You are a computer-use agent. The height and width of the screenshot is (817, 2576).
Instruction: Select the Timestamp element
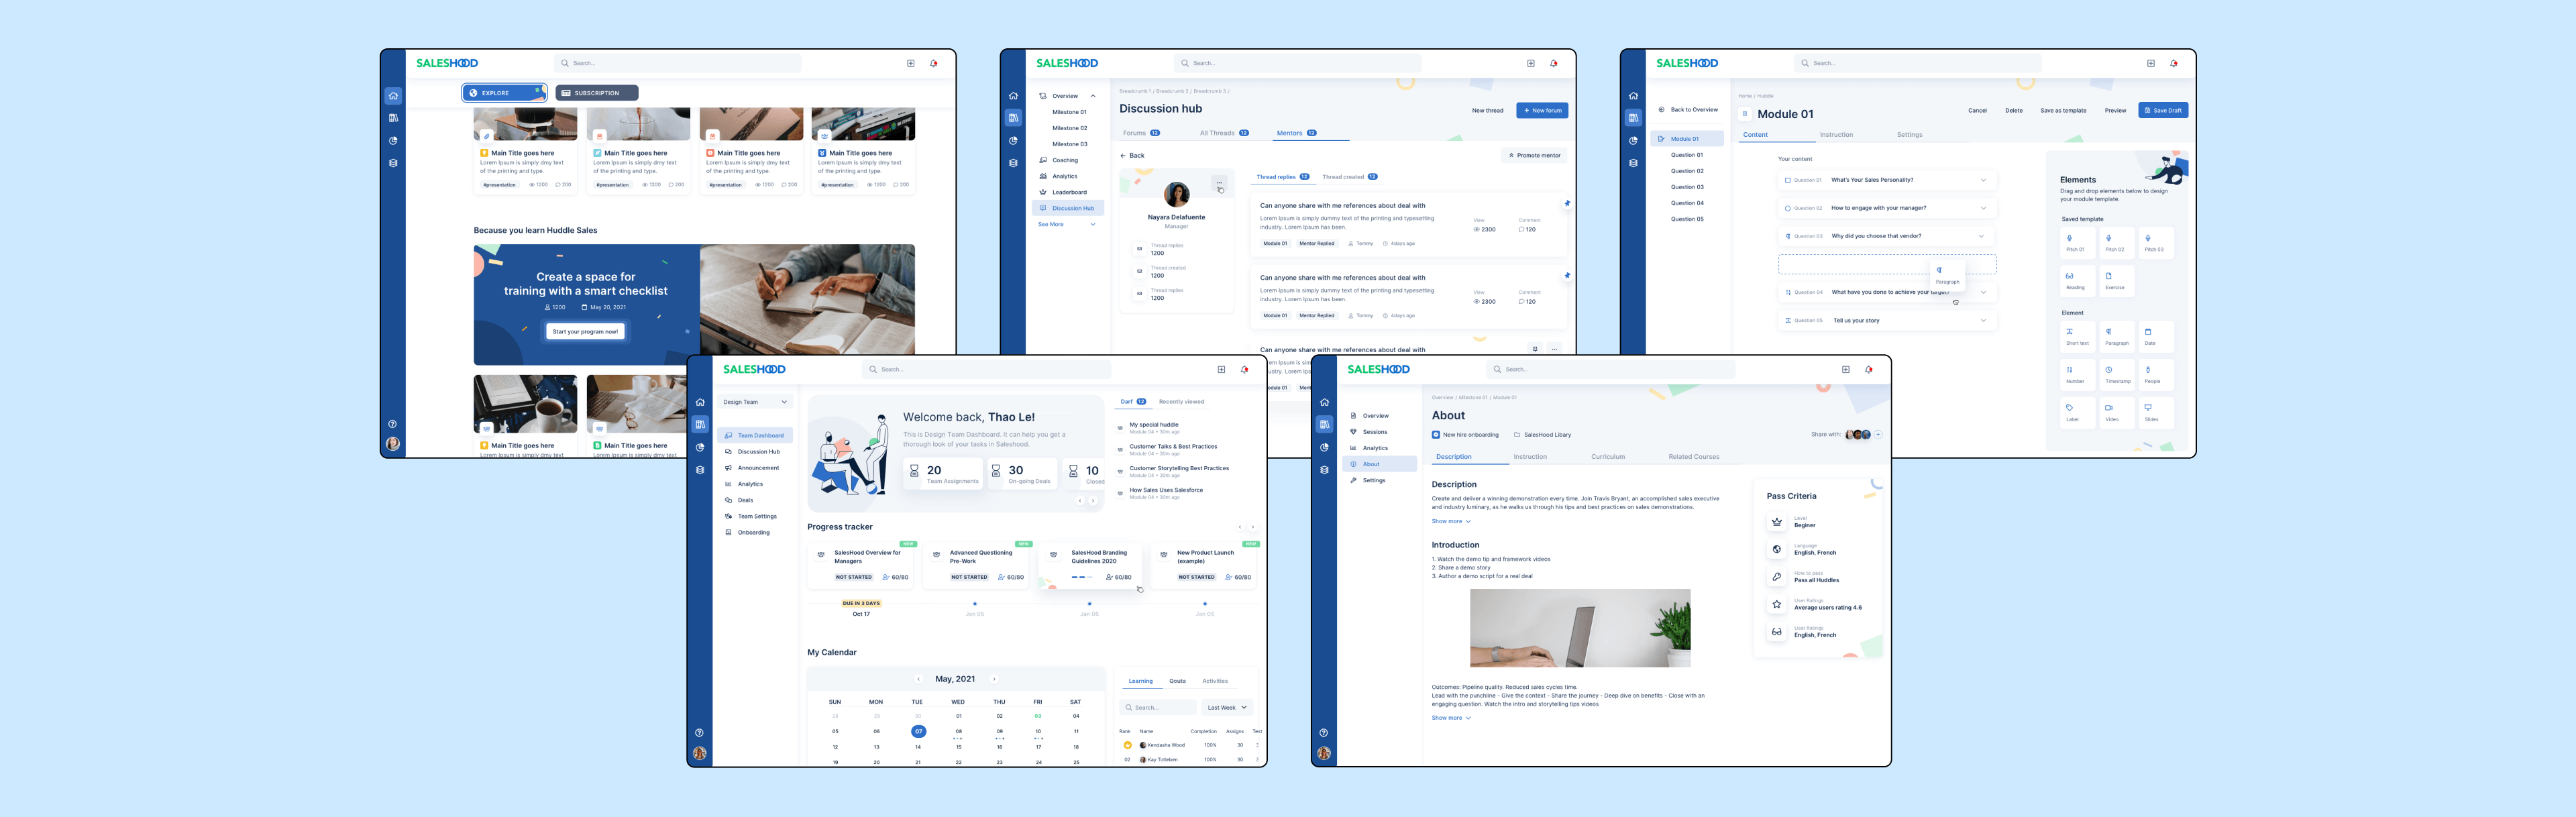pos(2117,375)
